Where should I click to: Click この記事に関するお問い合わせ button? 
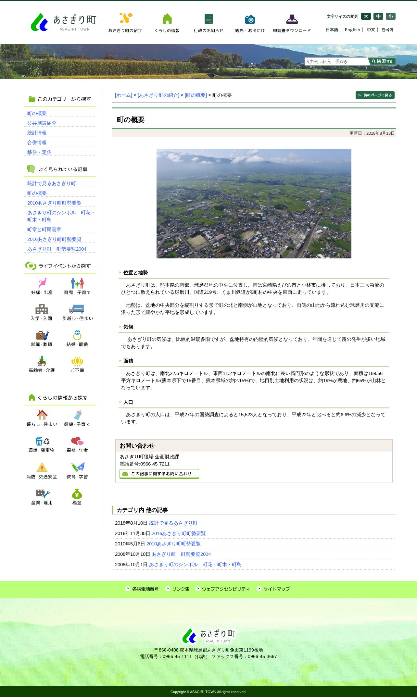(159, 474)
